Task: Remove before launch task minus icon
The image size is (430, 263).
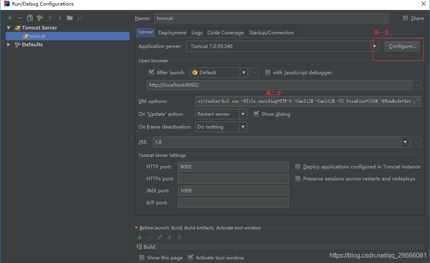Action: point(150,237)
